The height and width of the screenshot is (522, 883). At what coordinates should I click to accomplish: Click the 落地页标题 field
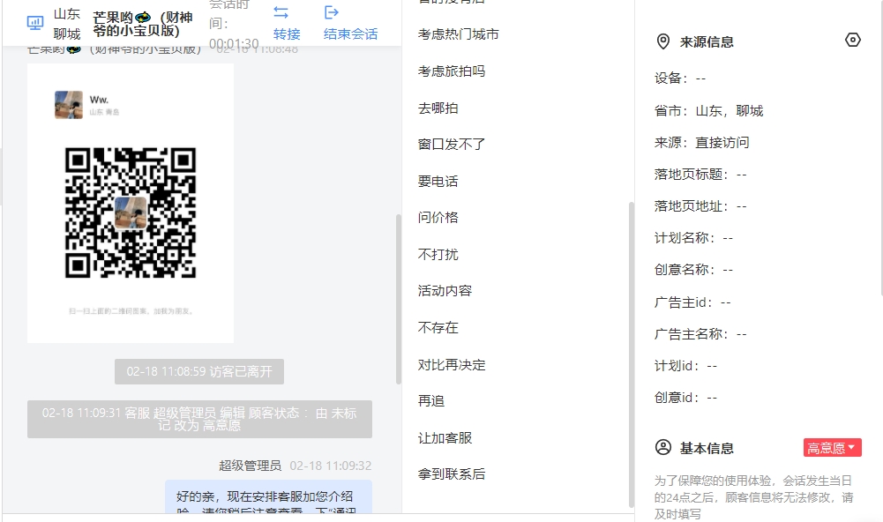coord(700,175)
